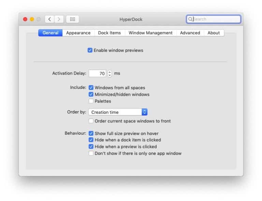262x201 pixels.
Task: Open the Order by Creation time dropdown
Action: tap(118, 112)
